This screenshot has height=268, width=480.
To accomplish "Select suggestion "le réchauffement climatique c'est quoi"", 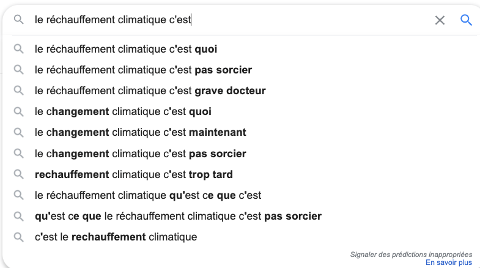I will (x=126, y=49).
